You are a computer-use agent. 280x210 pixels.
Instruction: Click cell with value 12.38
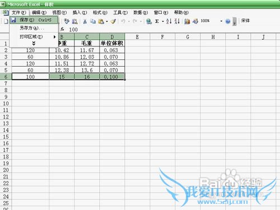click(62, 70)
